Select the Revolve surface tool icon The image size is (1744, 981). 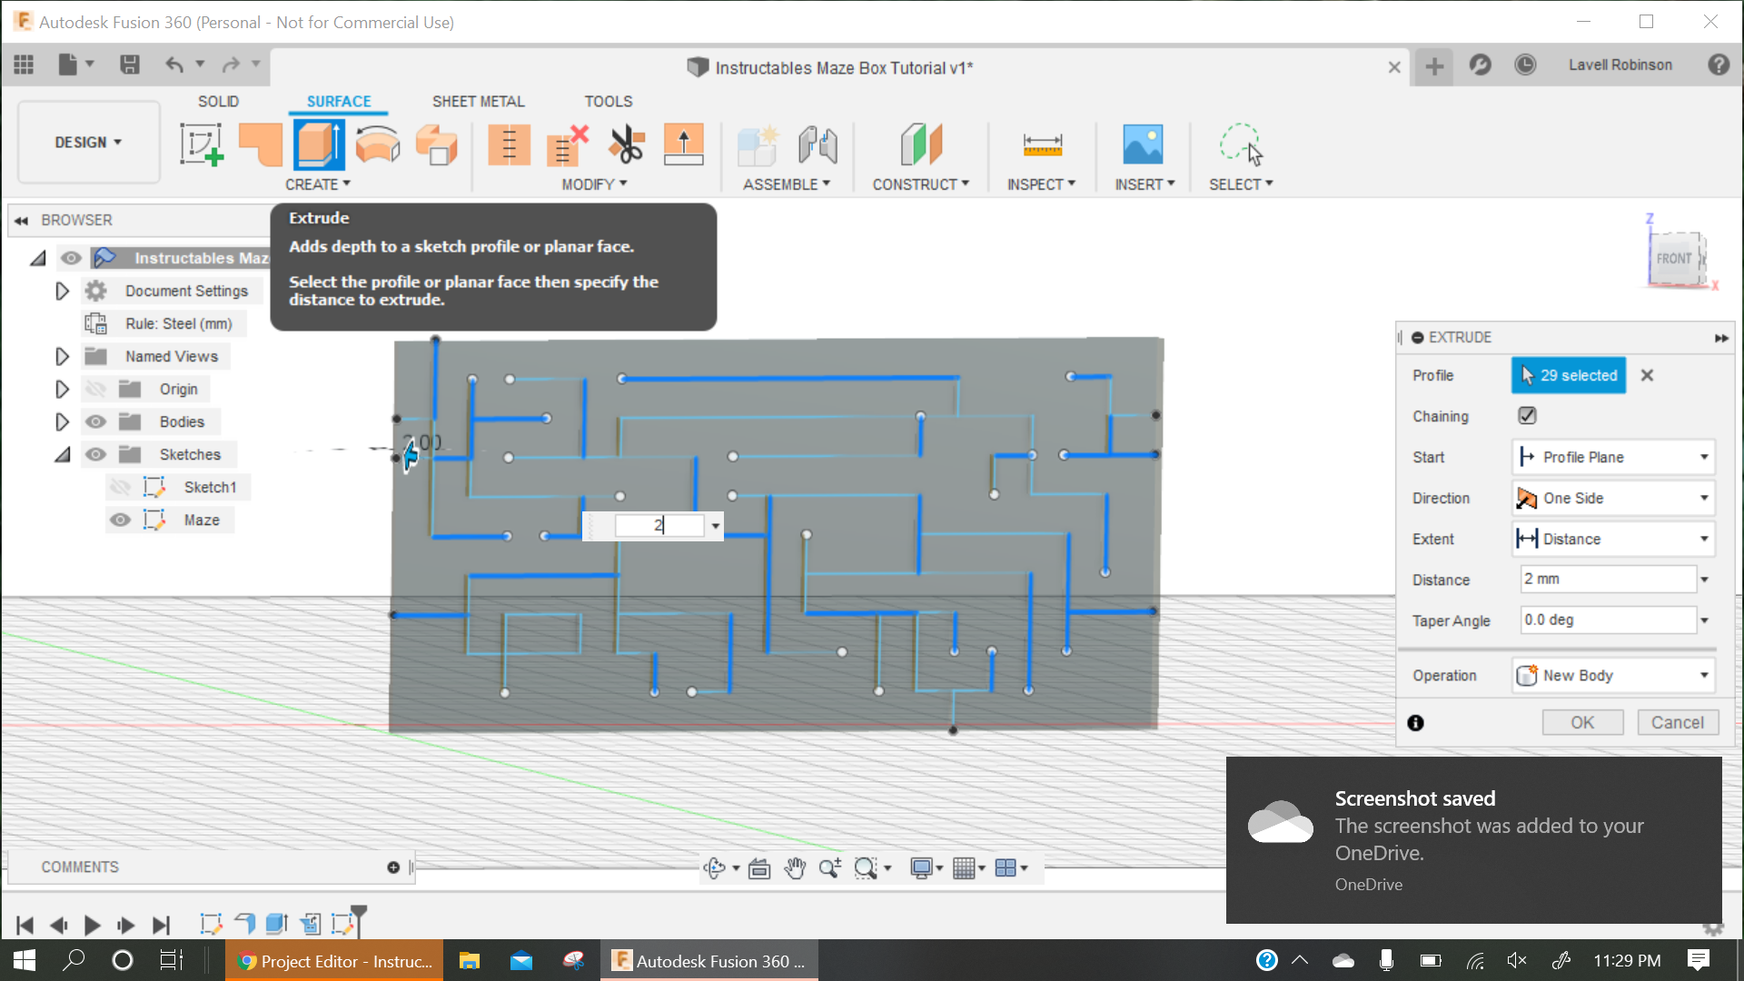(378, 144)
